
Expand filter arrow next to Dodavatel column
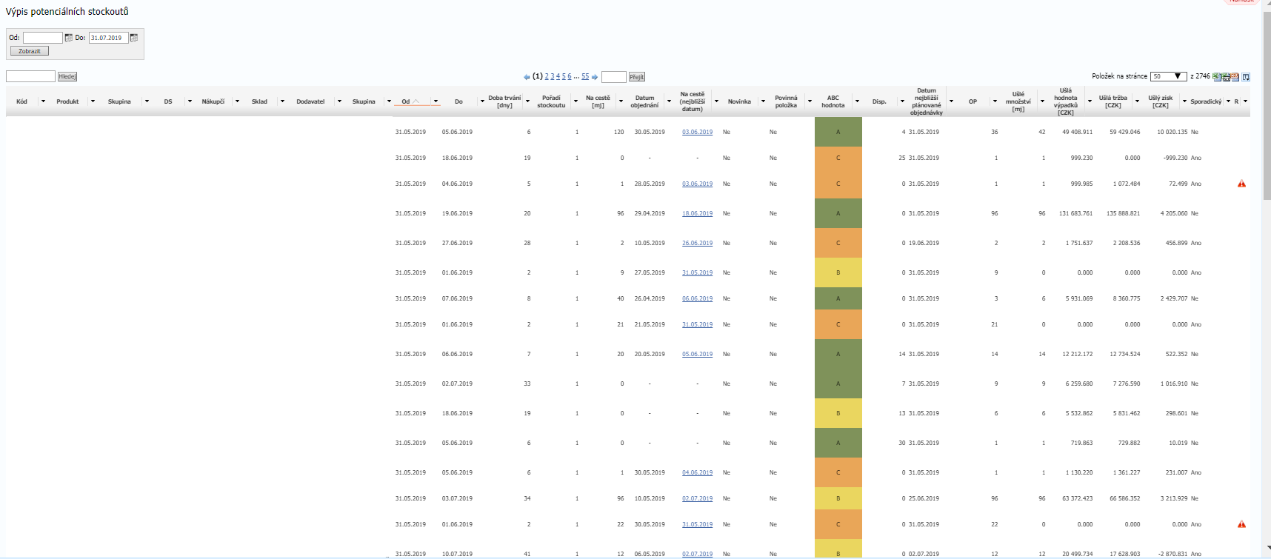click(339, 101)
